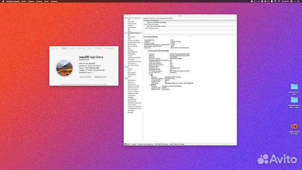
Task: Click the iMac computer icon in path bar
Action: click(x=125, y=144)
